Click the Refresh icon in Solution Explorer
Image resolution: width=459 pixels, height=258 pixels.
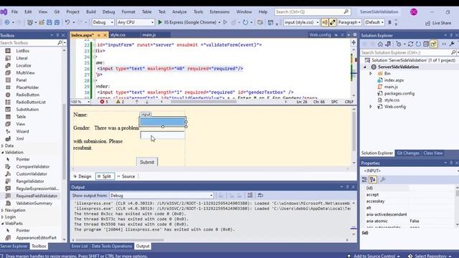click(x=418, y=44)
